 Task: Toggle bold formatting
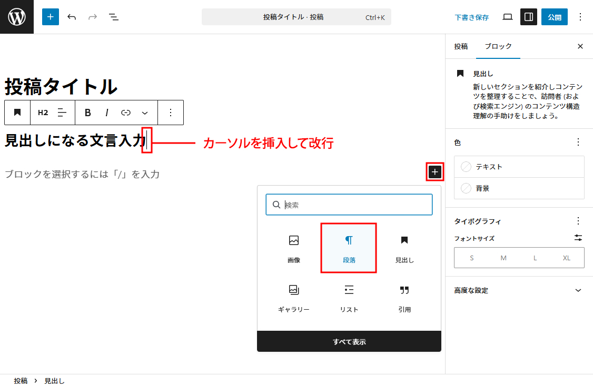click(x=88, y=113)
